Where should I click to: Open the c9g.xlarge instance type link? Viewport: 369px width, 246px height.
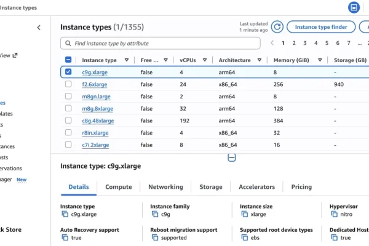pyautogui.click(x=95, y=73)
